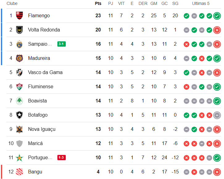Open the Boavista team link
The image size is (224, 179).
(37, 101)
